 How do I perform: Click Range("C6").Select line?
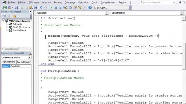pyautogui.click(x=66, y=57)
